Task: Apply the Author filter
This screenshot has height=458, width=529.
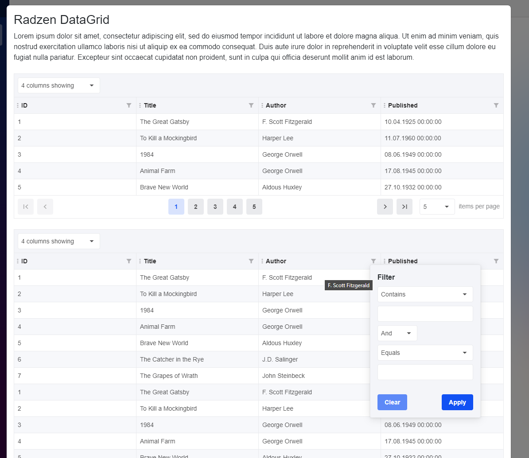Action: [457, 402]
